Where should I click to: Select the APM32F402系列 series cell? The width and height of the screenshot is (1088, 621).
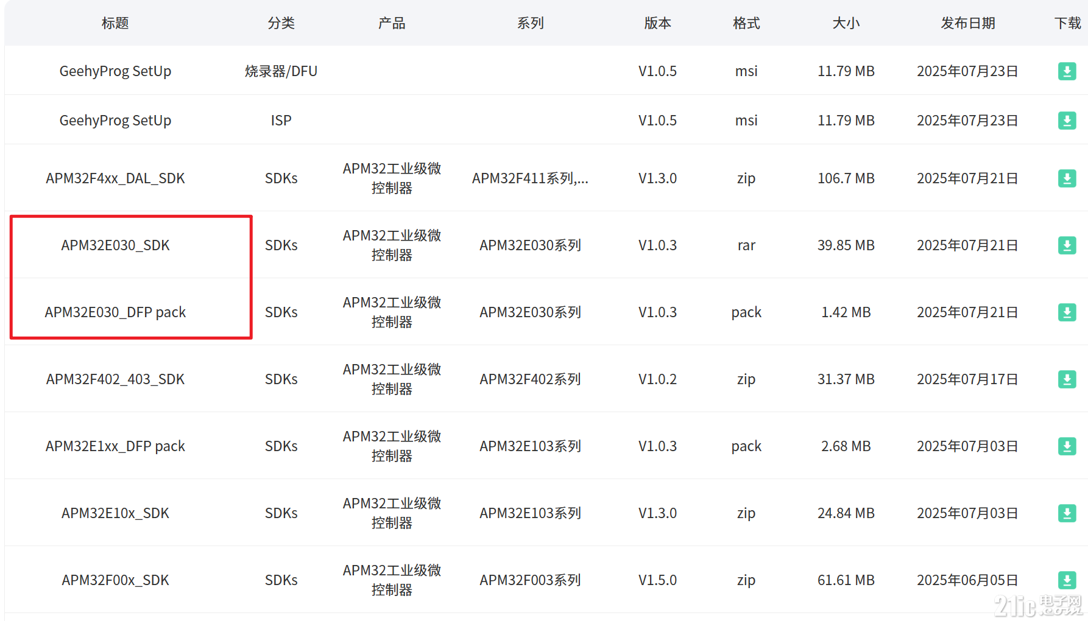coord(530,379)
